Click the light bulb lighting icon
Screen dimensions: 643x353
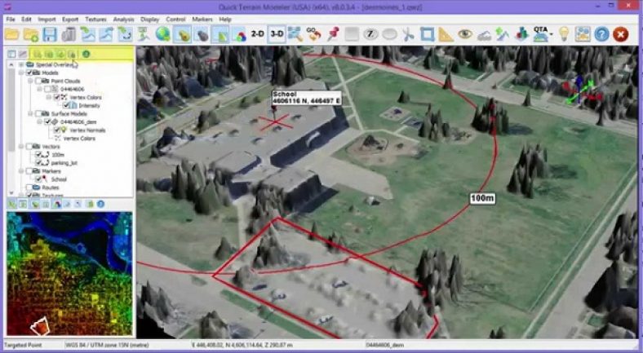(563, 34)
